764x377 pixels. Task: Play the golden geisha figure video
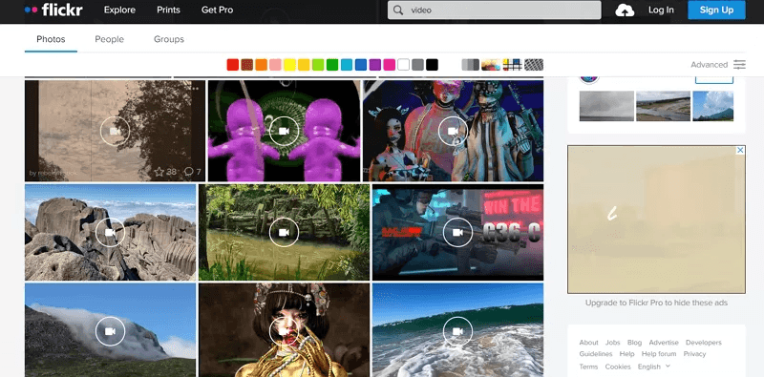284,331
